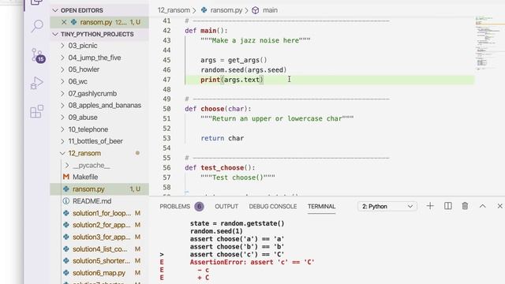The width and height of the screenshot is (505, 284).
Task: Switch to the PROBLEMS tab
Action: tap(175, 207)
